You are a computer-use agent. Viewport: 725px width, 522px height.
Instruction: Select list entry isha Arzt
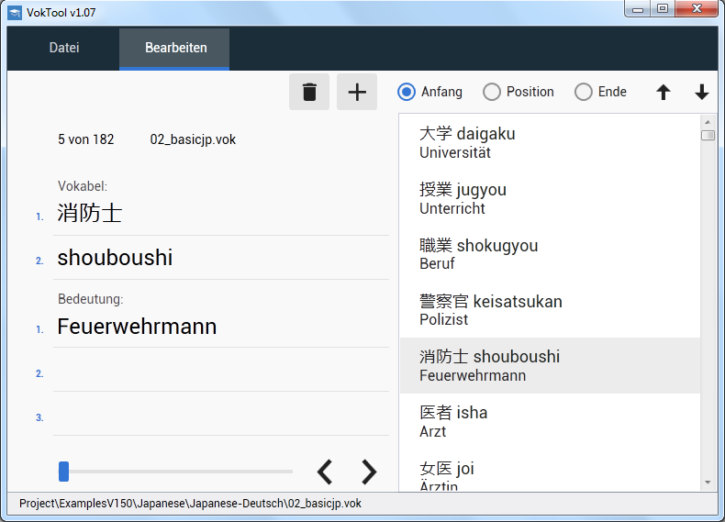pyautogui.click(x=551, y=422)
